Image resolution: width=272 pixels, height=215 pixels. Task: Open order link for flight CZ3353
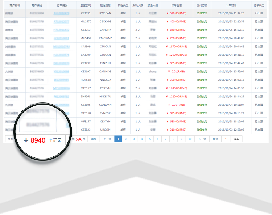pyautogui.click(x=61, y=30)
